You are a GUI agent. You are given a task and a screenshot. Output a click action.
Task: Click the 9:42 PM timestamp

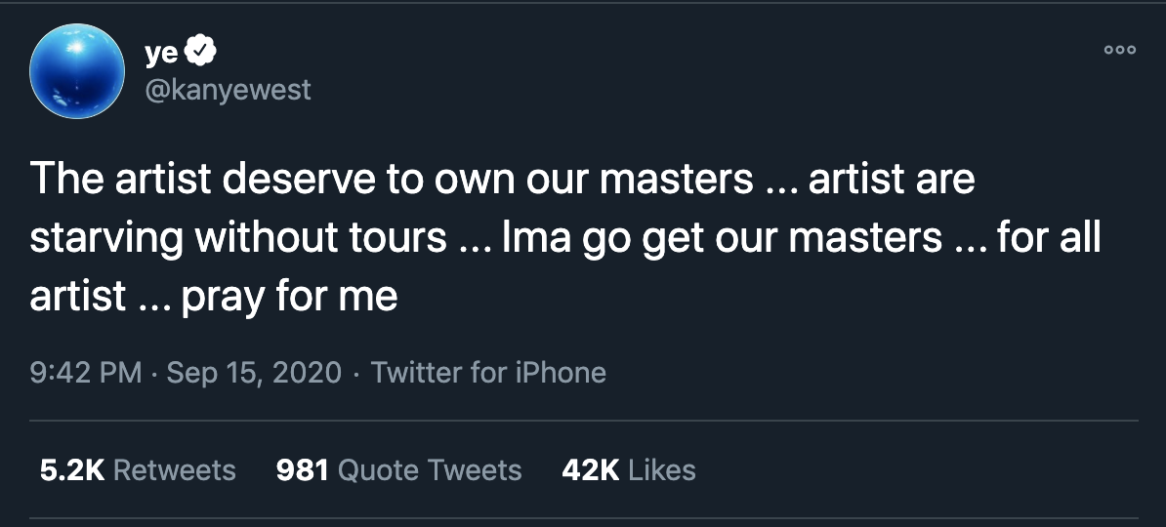86,372
